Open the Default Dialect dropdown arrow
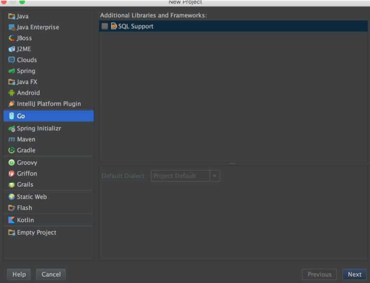Viewport: 370px width, 283px height. tap(214, 176)
